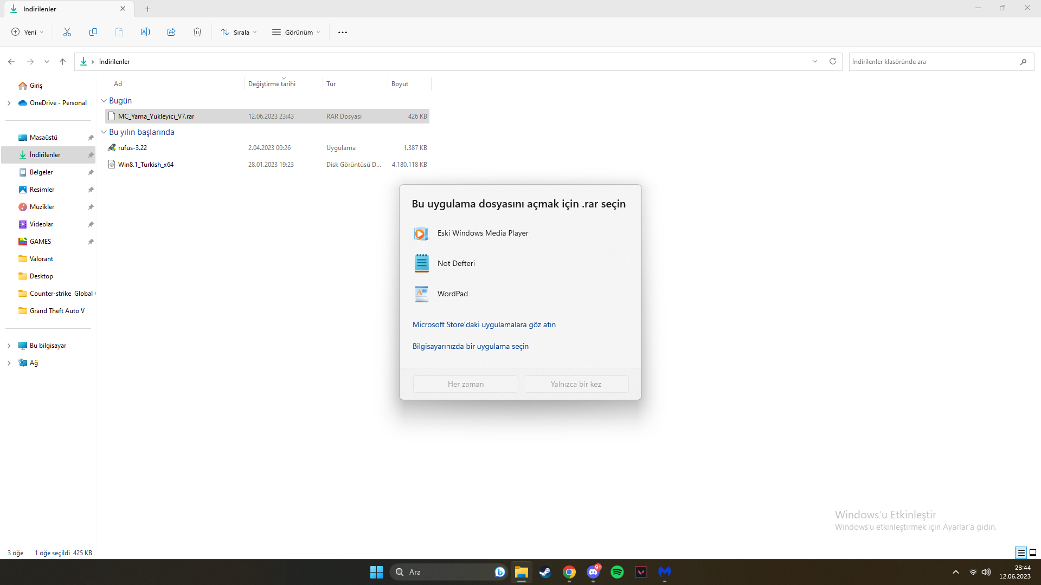Click the Share icon in toolbar
This screenshot has width=1041, height=585.
coord(171,32)
